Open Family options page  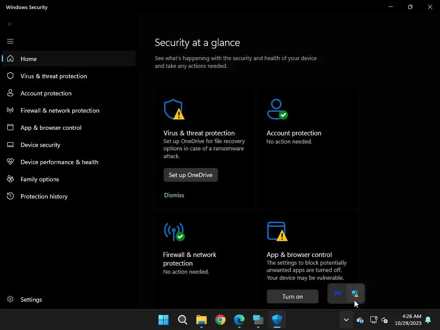coord(69,179)
